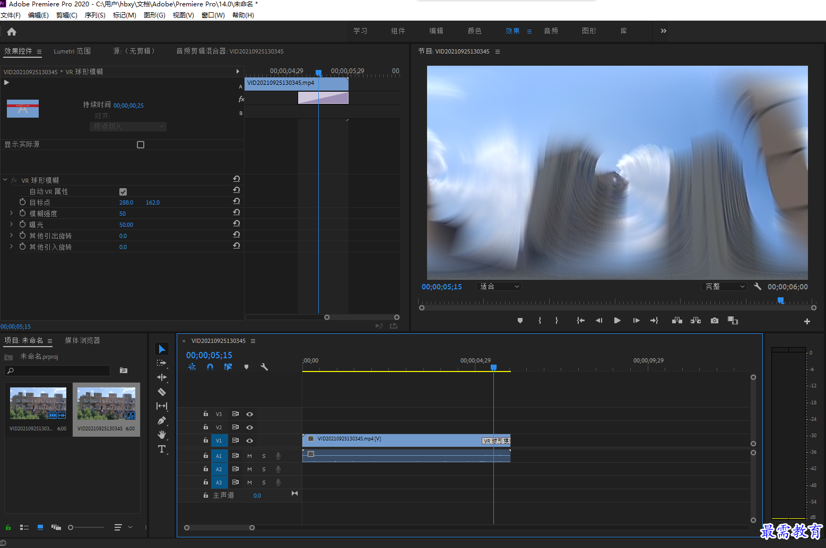Image resolution: width=826 pixels, height=548 pixels.
Task: Toggle V1 track output eye
Action: [x=249, y=441]
